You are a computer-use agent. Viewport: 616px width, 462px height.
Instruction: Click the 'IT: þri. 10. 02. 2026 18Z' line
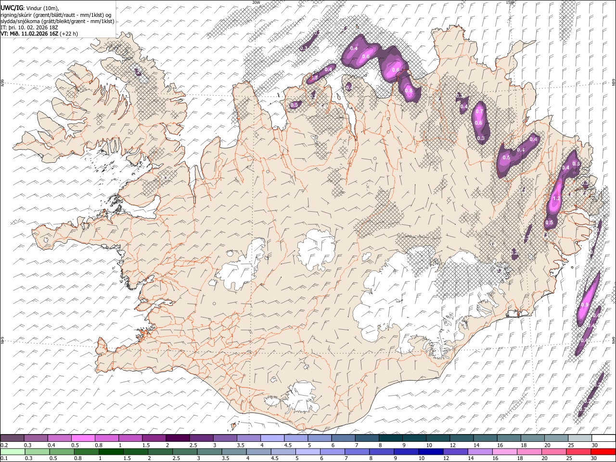[x=29, y=27]
